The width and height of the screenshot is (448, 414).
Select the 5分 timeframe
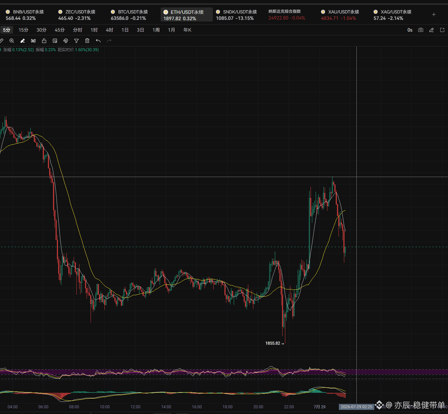click(x=6, y=30)
